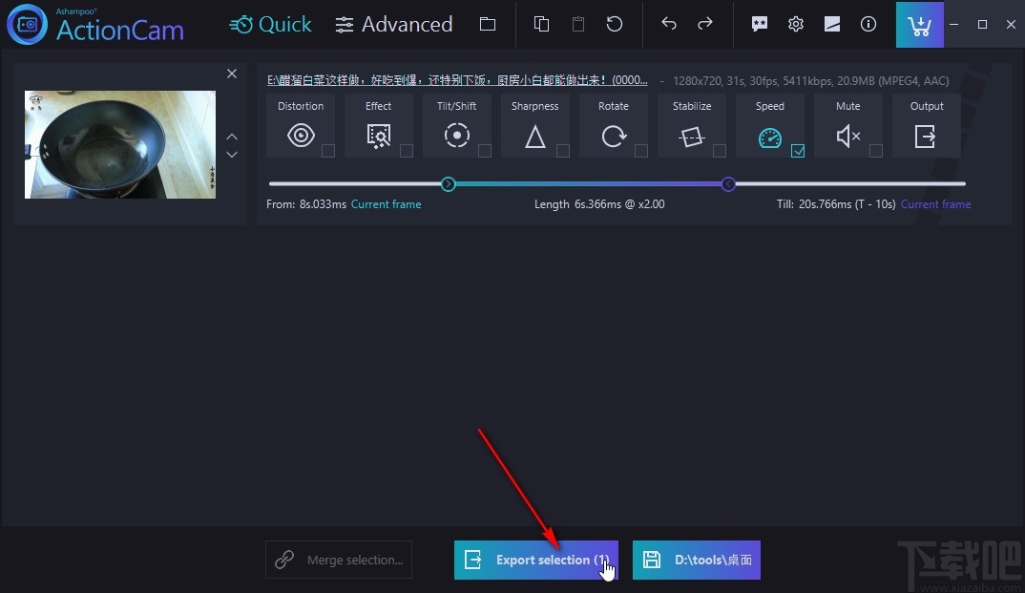Open the feedback chat icon
Screen dimensions: 1025x593
coord(759,24)
